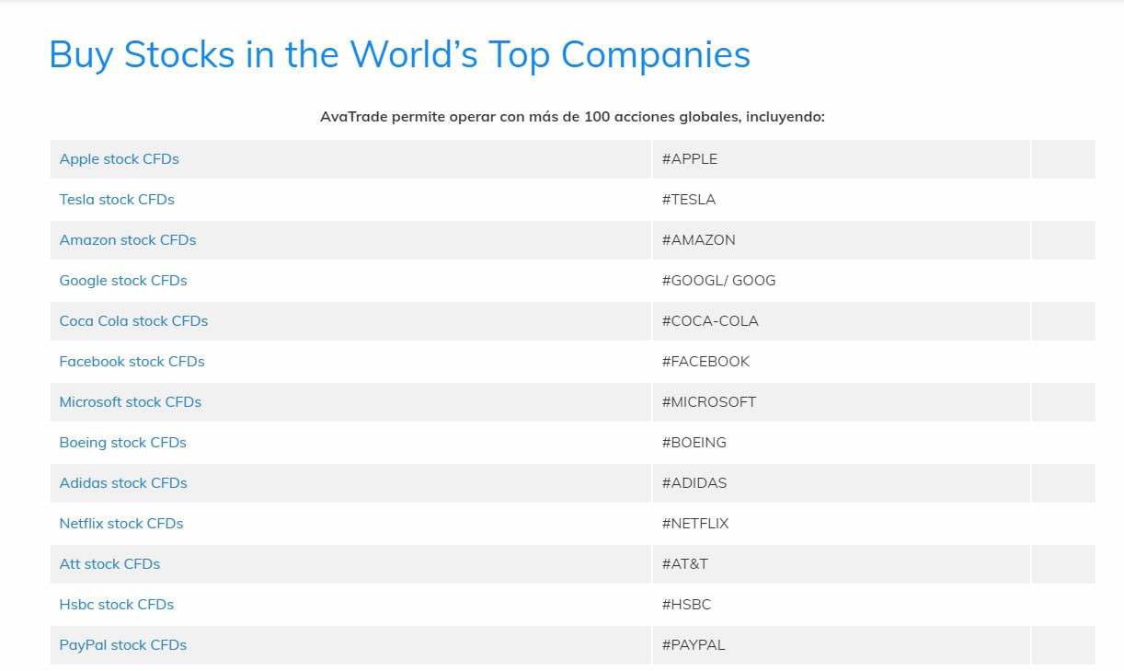Open the Adidas stock CFDs link
Viewport: 1124px width, 671px height.
pos(123,483)
